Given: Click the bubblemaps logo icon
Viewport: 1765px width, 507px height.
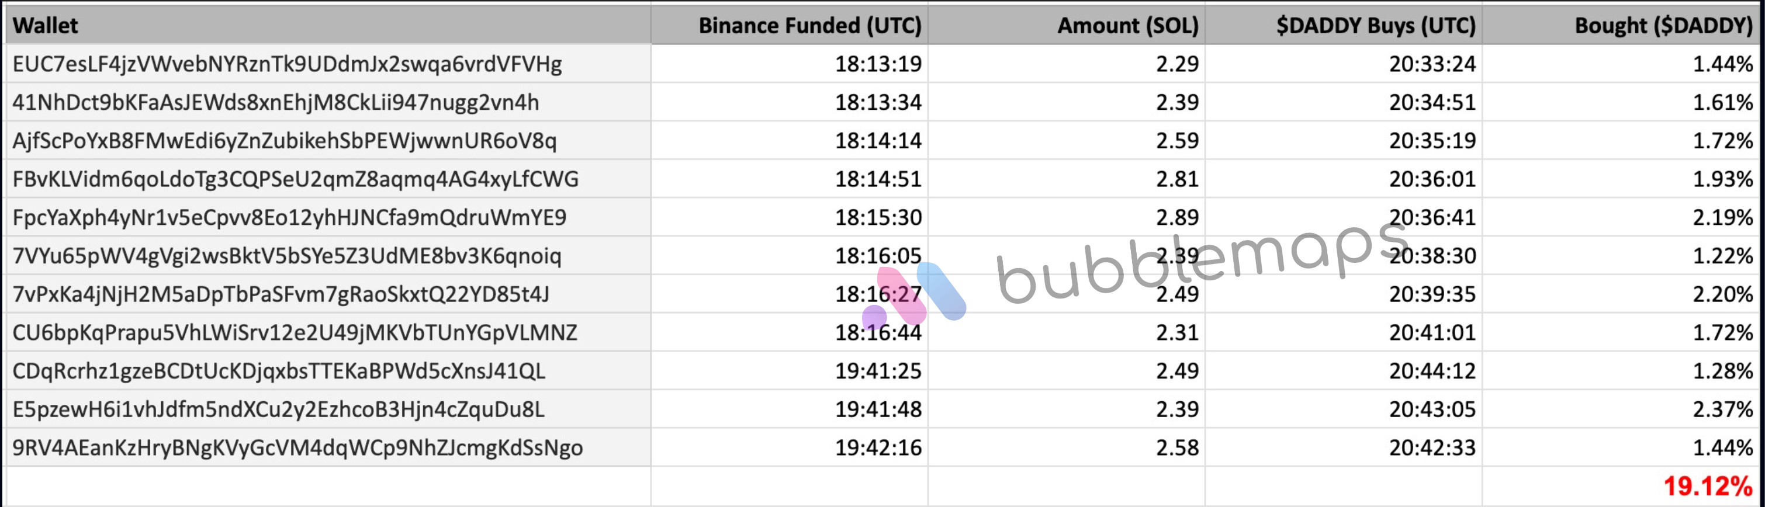Looking at the screenshot, I should tap(914, 294).
